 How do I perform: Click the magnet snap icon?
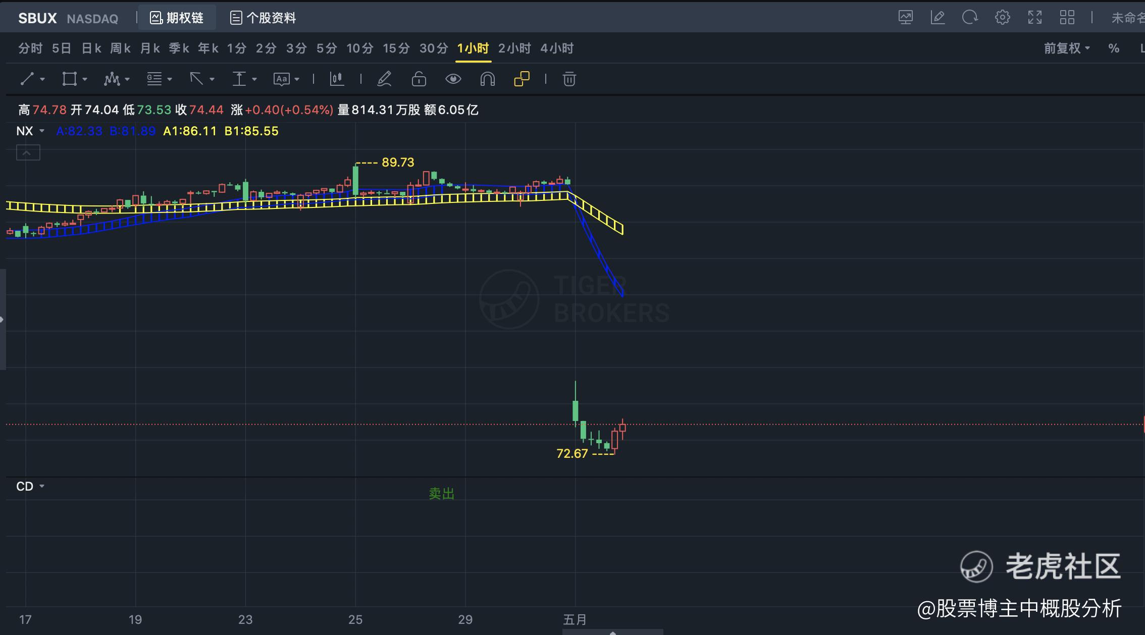point(487,79)
